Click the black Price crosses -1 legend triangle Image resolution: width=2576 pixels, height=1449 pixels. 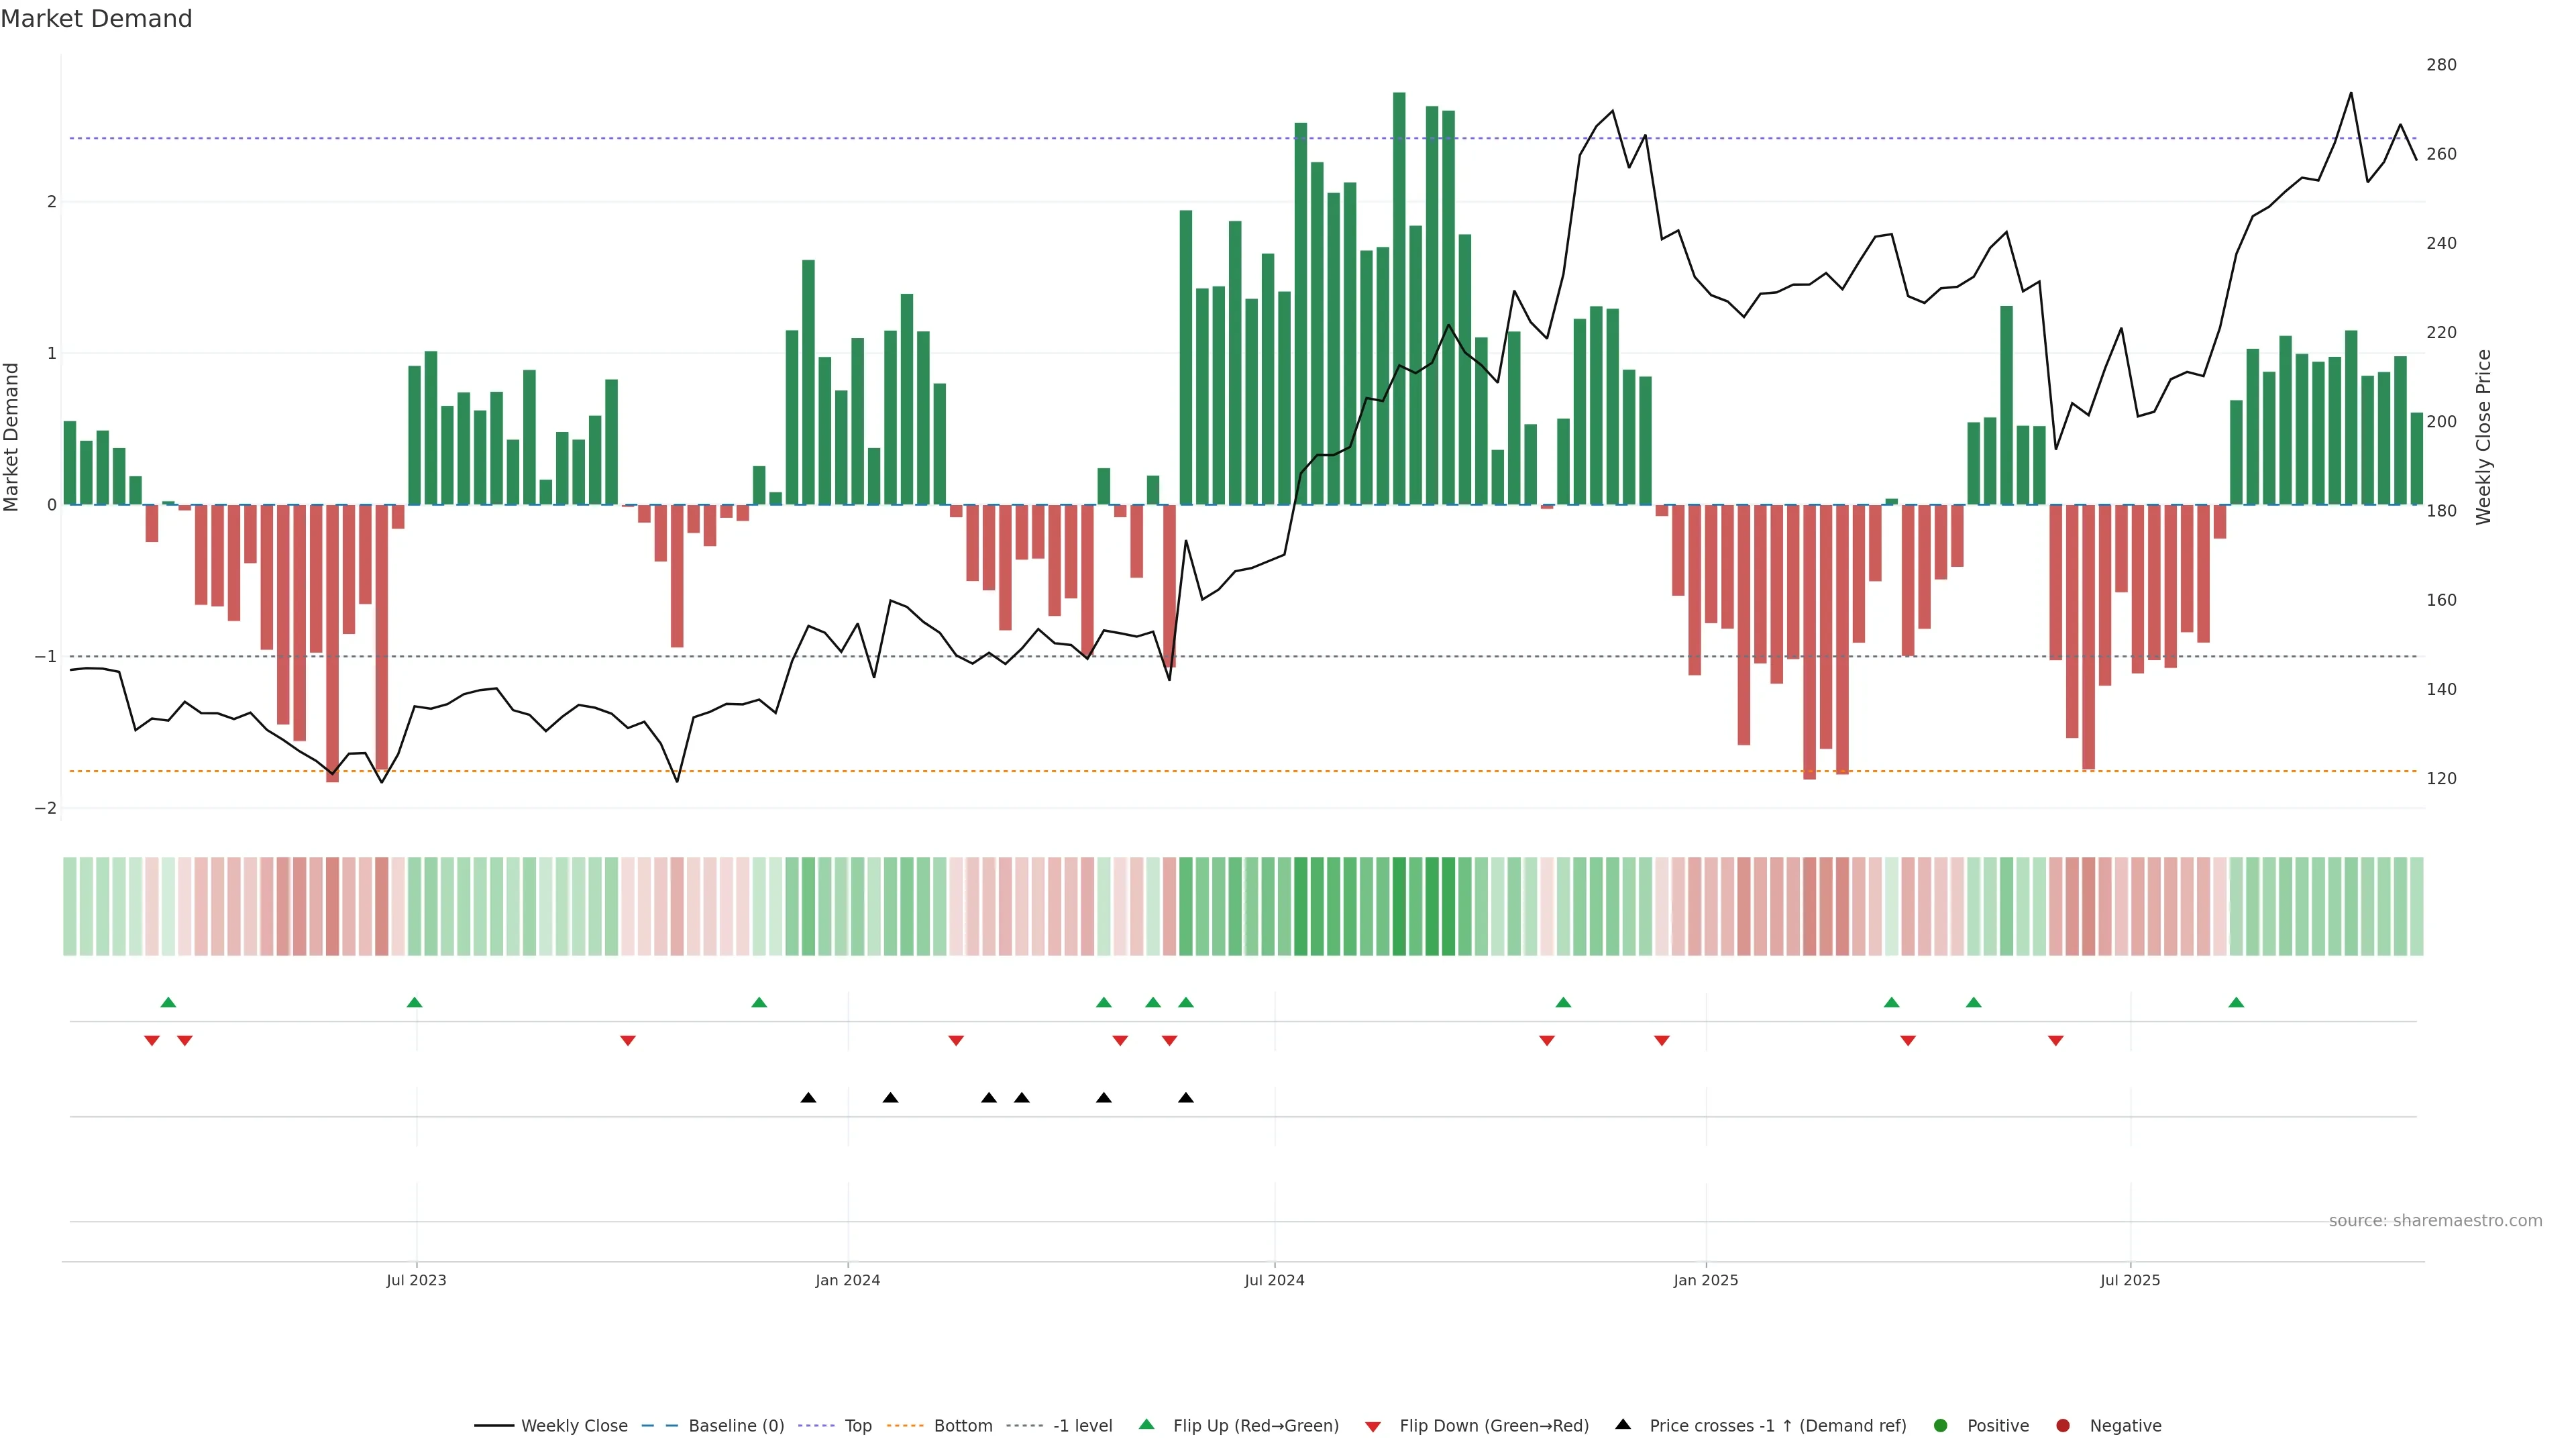1623,1425
